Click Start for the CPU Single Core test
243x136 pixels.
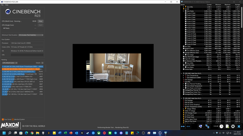tap(40, 25)
